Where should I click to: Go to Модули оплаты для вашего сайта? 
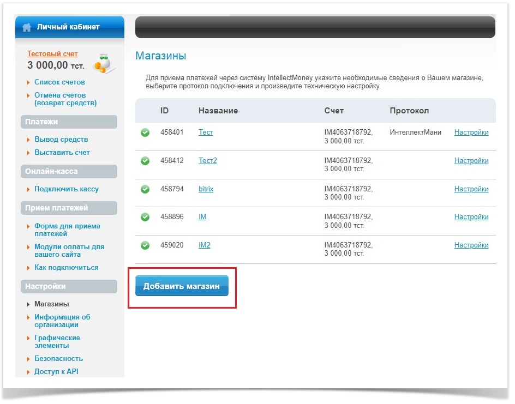(69, 250)
